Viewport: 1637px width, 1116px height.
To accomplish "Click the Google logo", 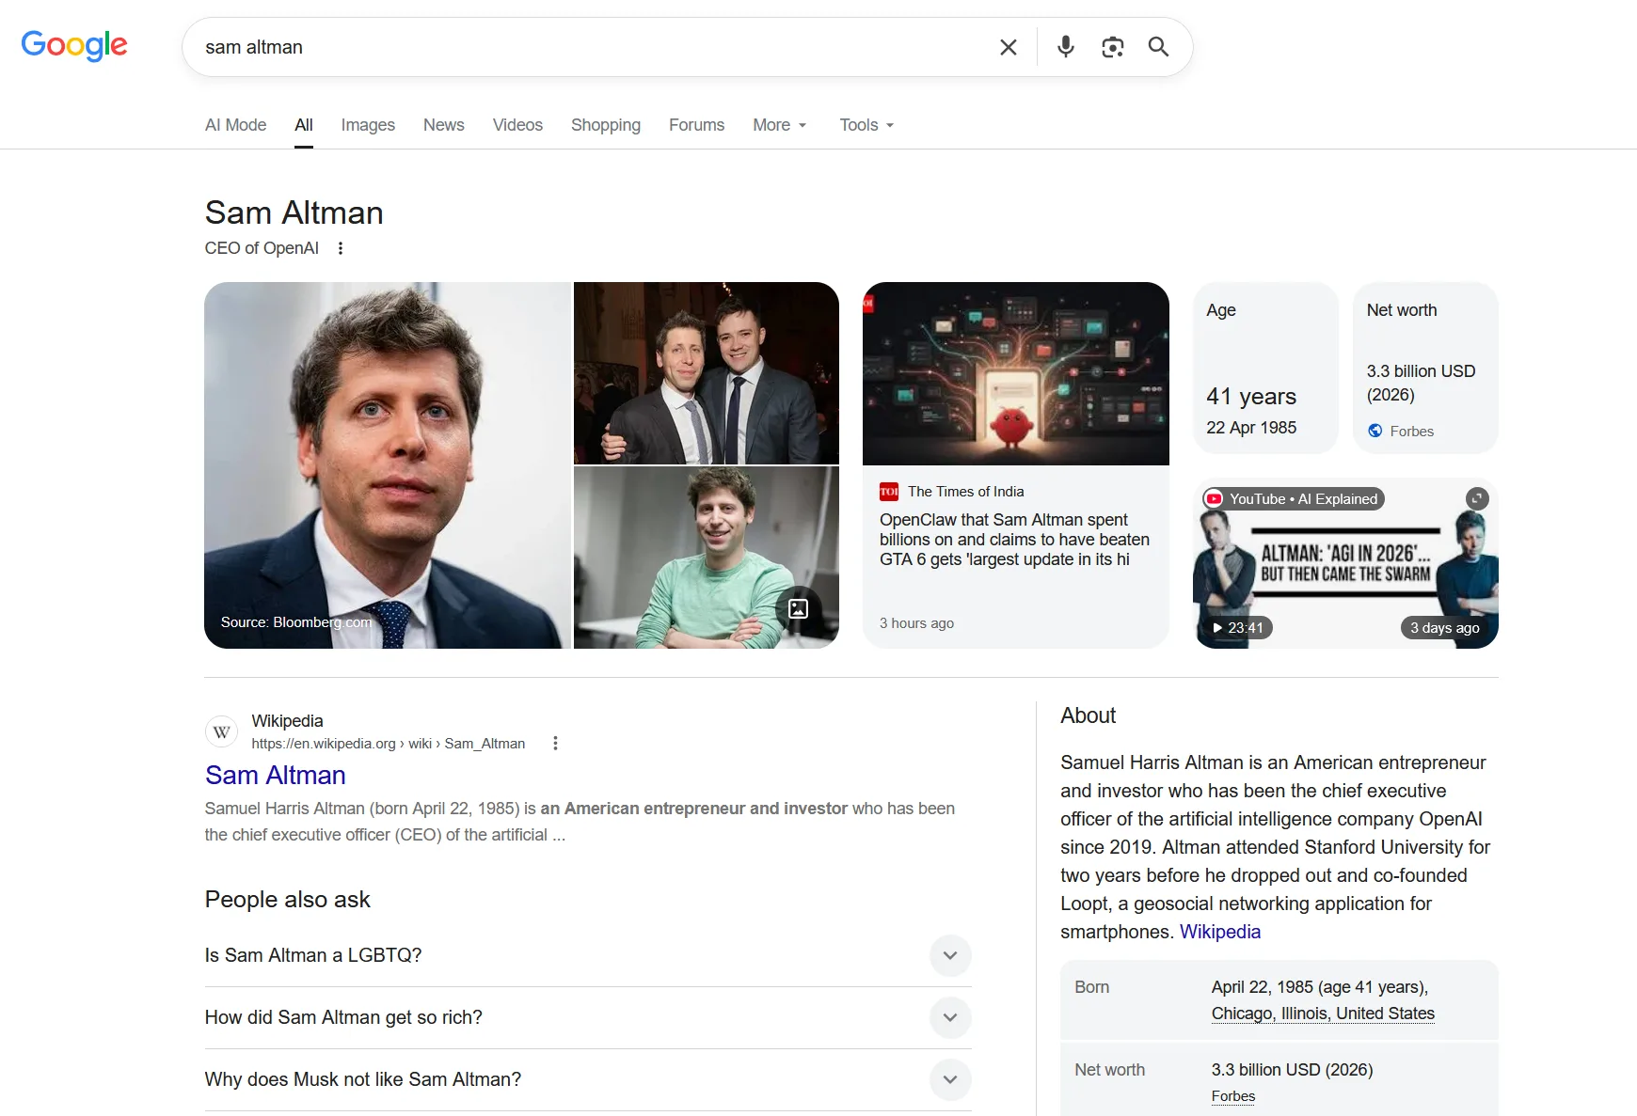I will tap(74, 45).
